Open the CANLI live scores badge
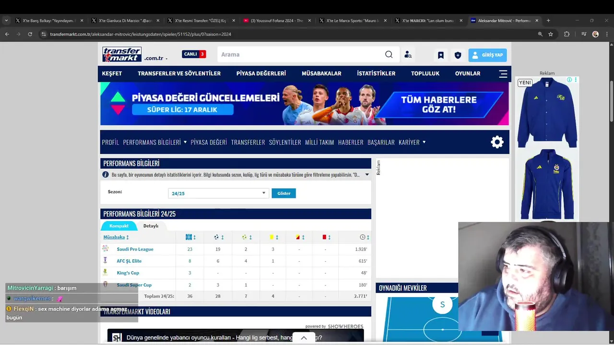The image size is (614, 345). tap(194, 54)
